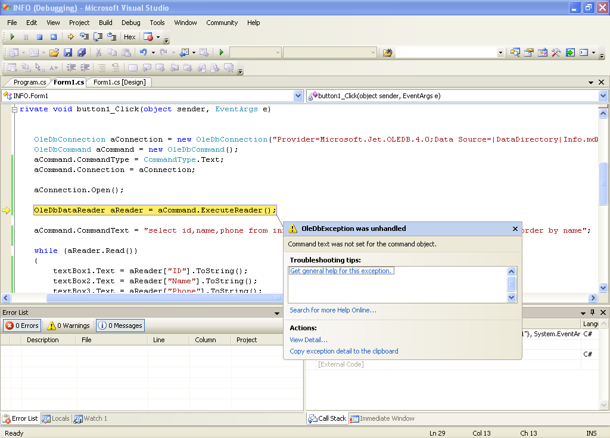The image size is (610, 438).
Task: Close the OleDbException popup
Action: tap(515, 229)
